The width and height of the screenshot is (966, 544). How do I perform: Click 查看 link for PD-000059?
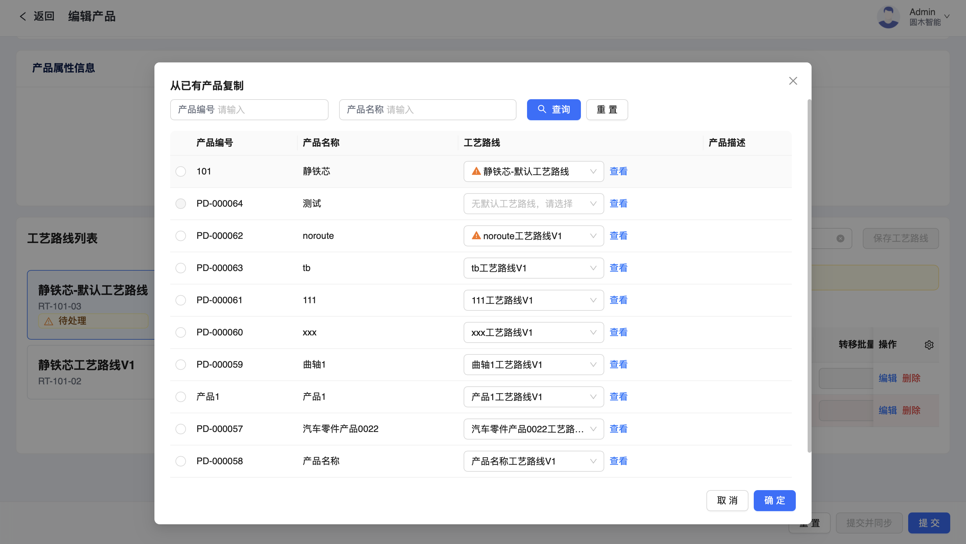[618, 364]
